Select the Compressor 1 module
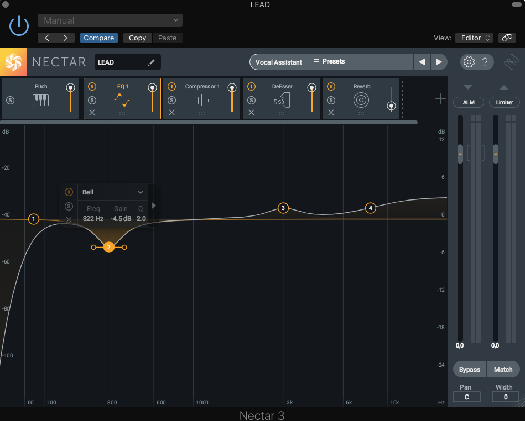The width and height of the screenshot is (525, 421). pyautogui.click(x=202, y=98)
